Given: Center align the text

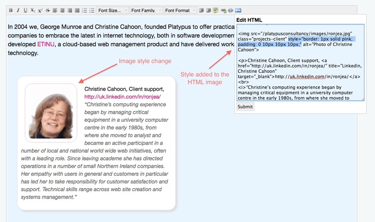Looking at the screenshot, I should point(62,10).
